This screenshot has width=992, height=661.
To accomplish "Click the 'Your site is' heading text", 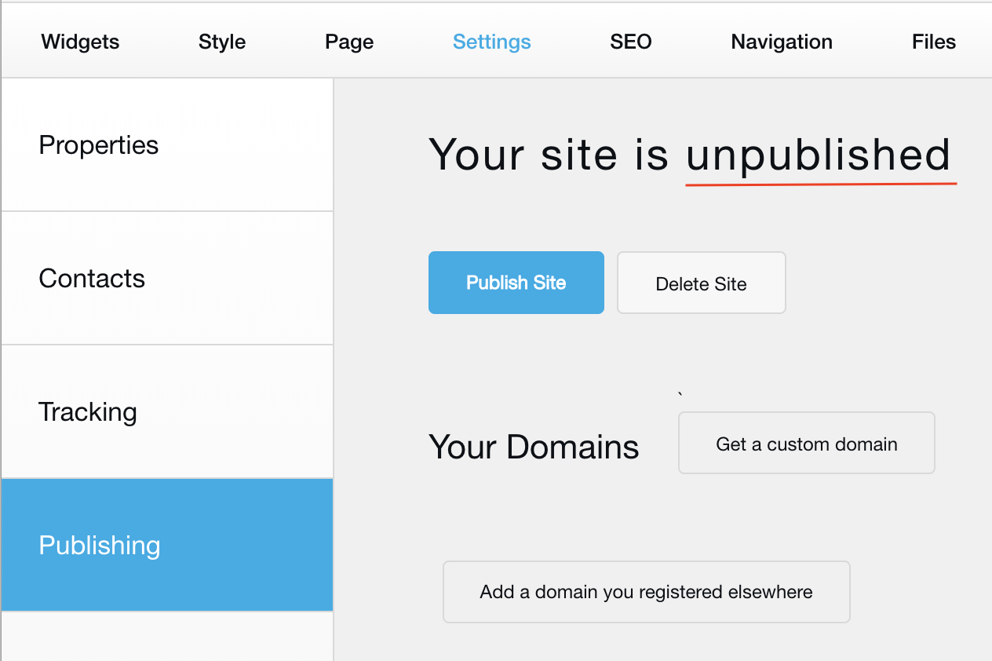I will (x=548, y=155).
